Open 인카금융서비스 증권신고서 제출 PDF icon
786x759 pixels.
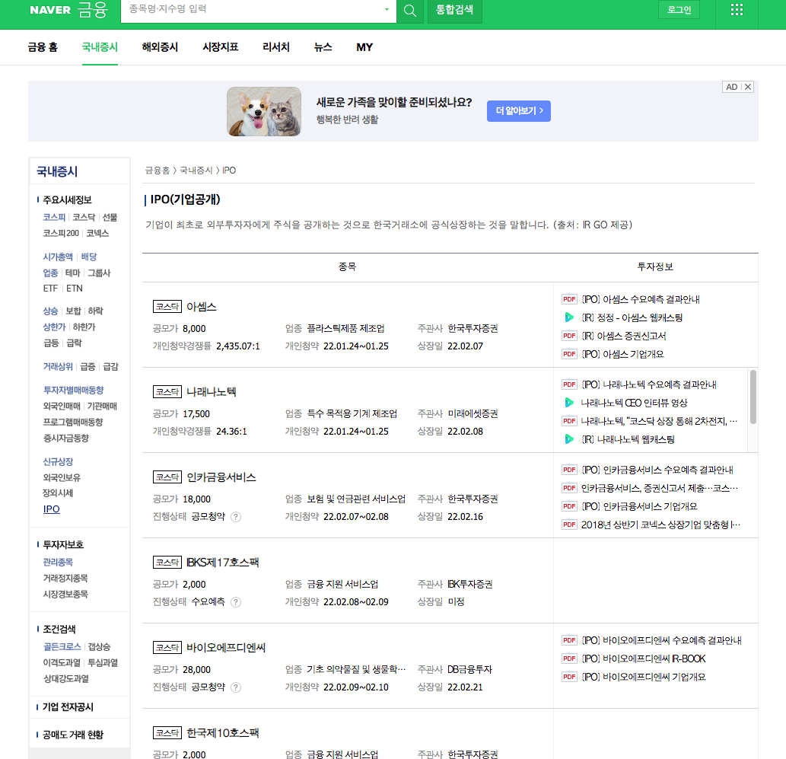point(569,488)
